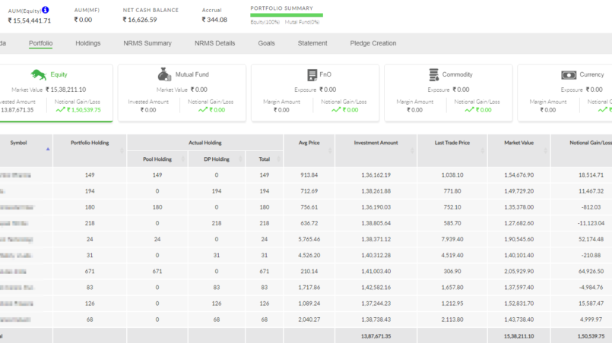The image size is (612, 343).
Task: Click Equity(100%) legend label
Action: coord(265,22)
